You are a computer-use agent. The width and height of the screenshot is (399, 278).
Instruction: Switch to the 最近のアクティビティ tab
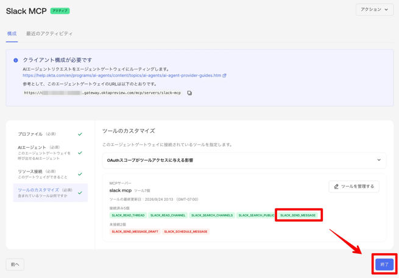coord(49,33)
